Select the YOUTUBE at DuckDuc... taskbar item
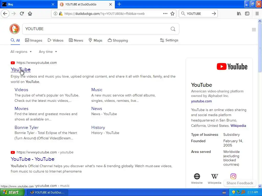This screenshot has width=262, height=196. tap(47, 192)
